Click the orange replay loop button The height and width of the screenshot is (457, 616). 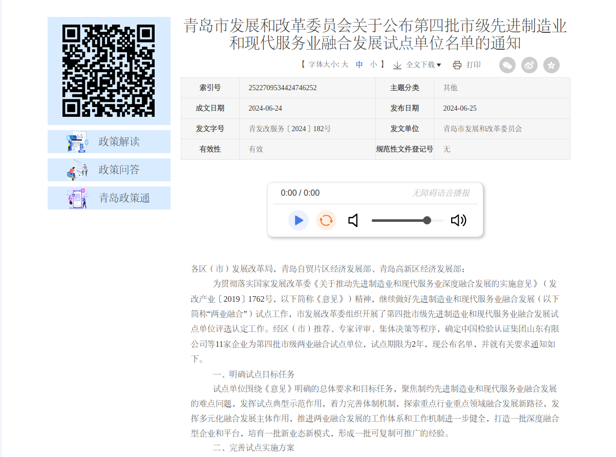click(x=326, y=220)
